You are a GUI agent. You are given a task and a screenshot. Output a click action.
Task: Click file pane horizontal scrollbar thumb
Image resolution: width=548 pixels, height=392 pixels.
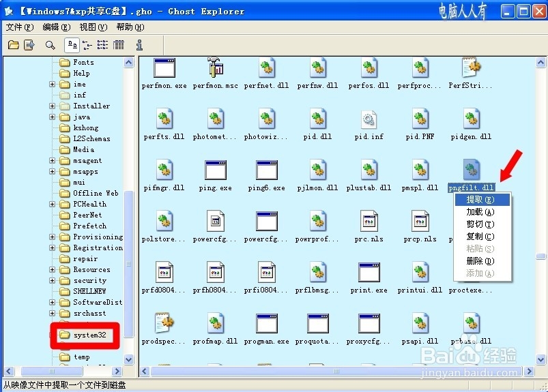pos(336,371)
